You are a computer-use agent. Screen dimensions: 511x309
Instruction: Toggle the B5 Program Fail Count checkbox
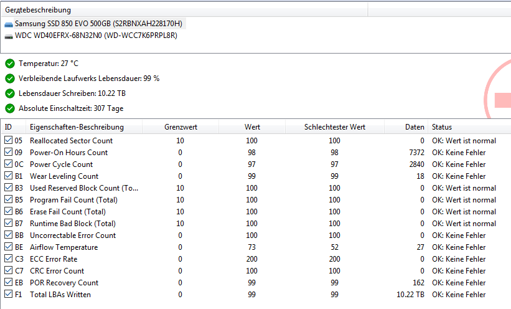[9, 199]
